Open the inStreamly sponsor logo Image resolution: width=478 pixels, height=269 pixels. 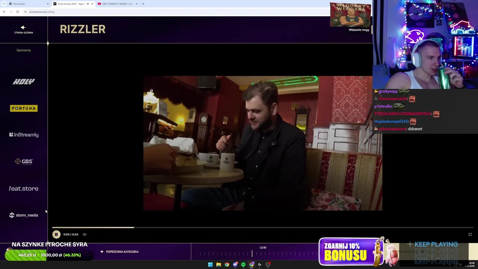24,135
